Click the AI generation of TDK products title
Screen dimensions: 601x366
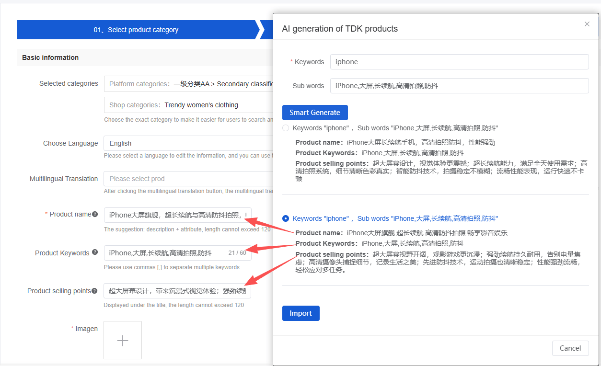click(x=340, y=29)
